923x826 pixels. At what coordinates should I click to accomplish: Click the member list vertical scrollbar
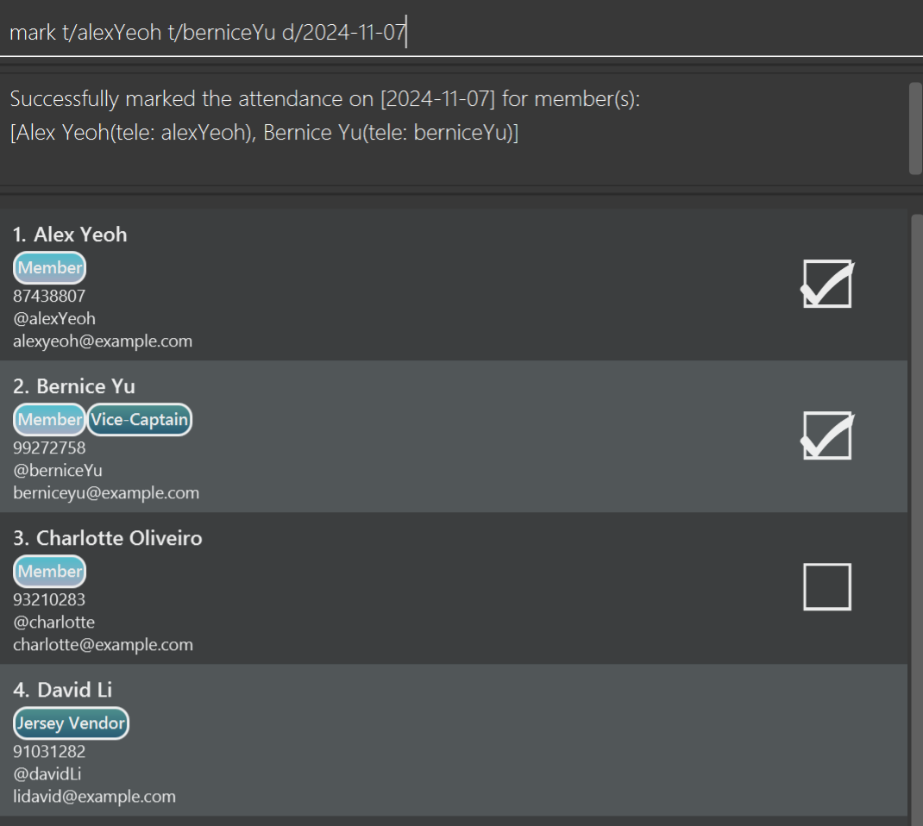917,517
